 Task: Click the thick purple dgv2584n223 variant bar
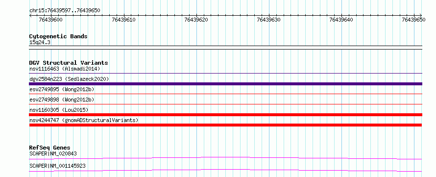click(225, 84)
